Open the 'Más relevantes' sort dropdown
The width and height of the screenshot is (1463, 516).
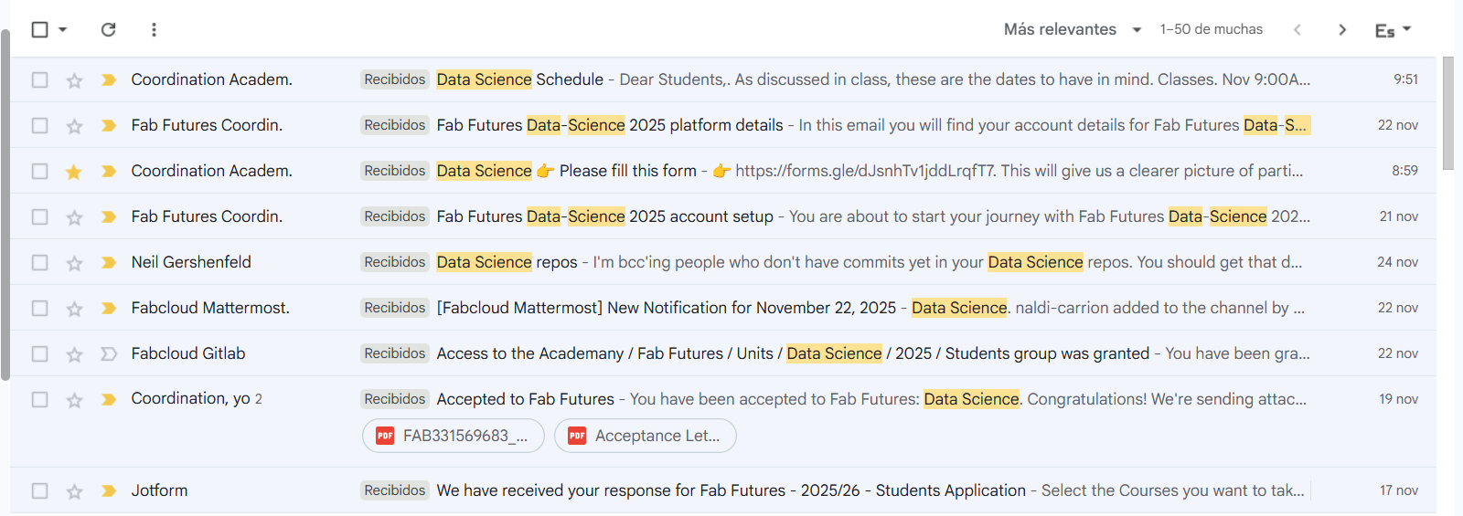click(1072, 29)
